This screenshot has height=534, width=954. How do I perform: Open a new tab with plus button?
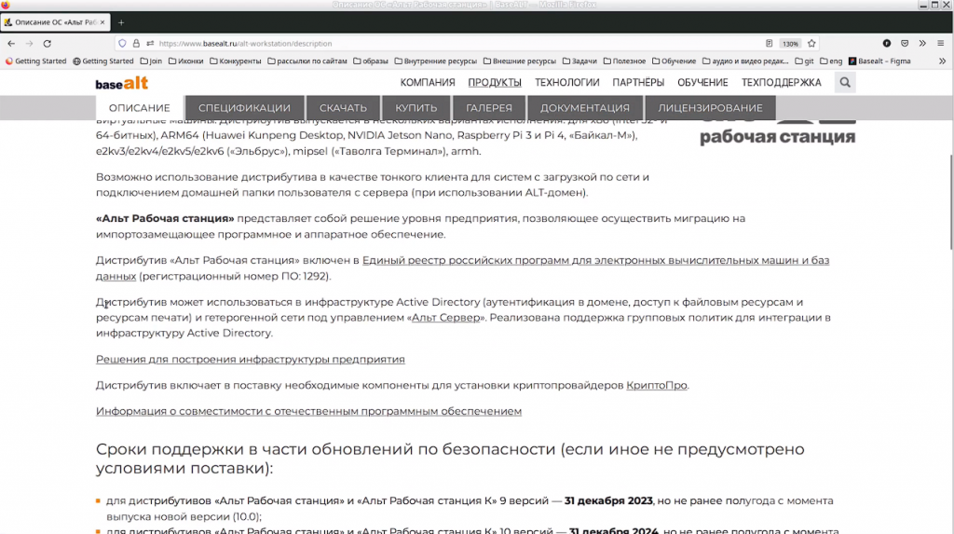pos(121,22)
